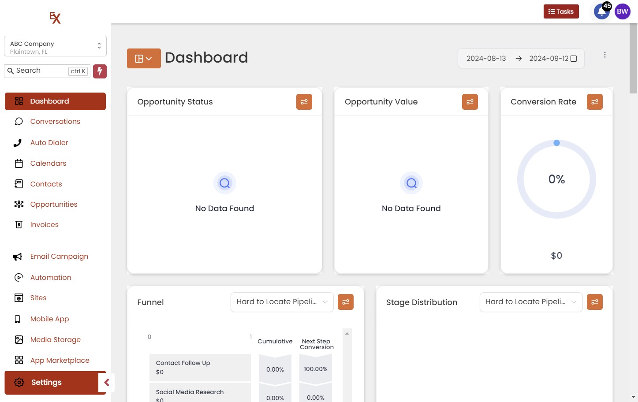Click the Stage Distribution settings icon
638x402 pixels.
click(594, 302)
